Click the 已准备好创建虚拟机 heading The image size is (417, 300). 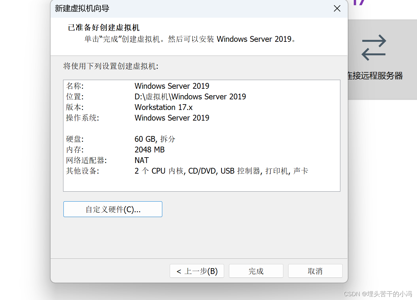(104, 28)
